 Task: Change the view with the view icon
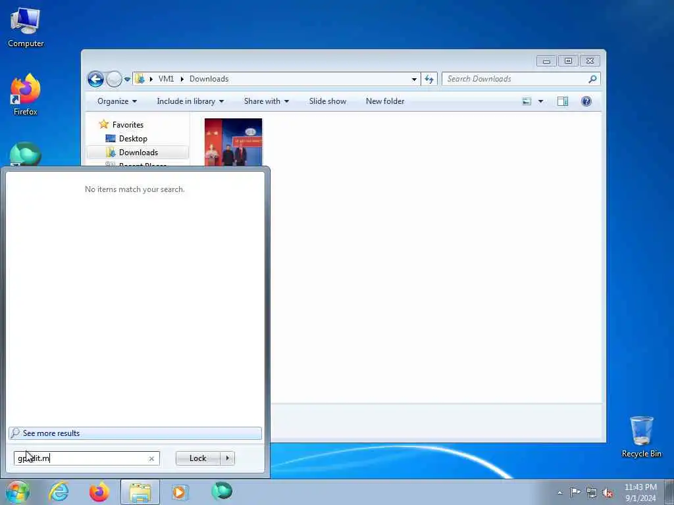(527, 101)
